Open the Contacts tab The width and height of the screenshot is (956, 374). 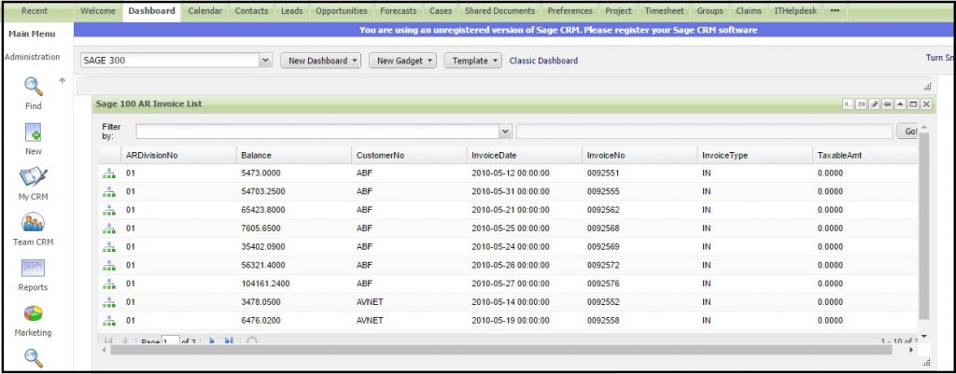pyautogui.click(x=252, y=11)
